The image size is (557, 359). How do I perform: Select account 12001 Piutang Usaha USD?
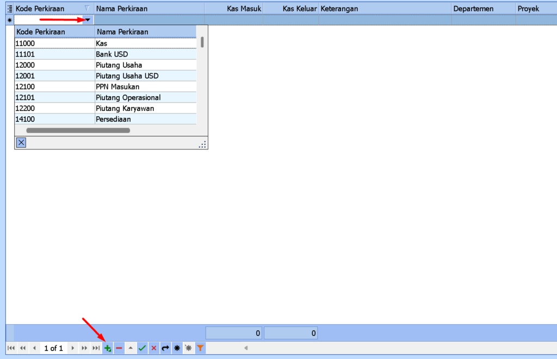[106, 76]
